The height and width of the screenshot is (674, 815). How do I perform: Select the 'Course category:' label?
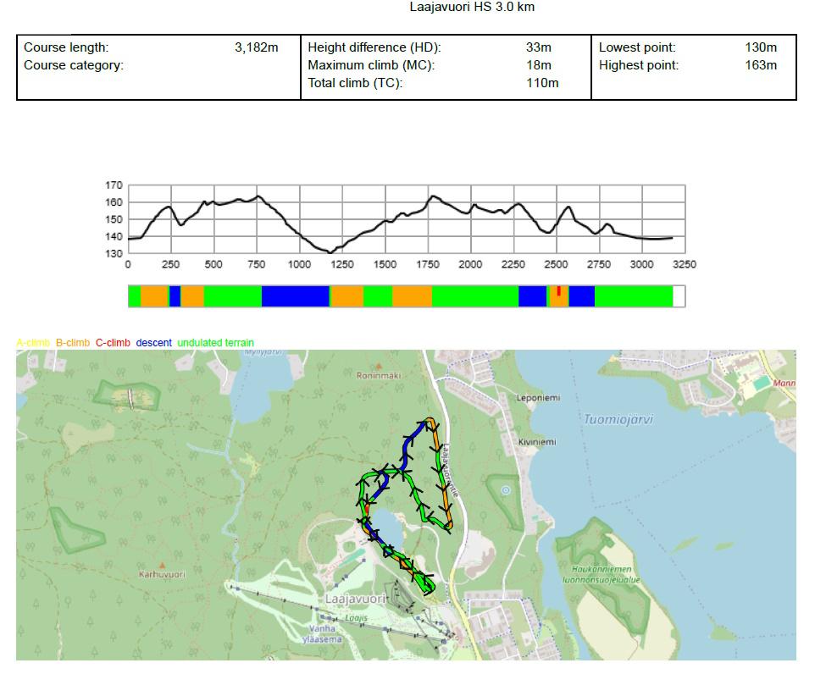[x=74, y=65]
